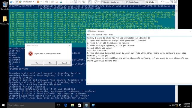Select the Windows VM tab
192x108 pixels.
pyautogui.click(x=151, y=2)
